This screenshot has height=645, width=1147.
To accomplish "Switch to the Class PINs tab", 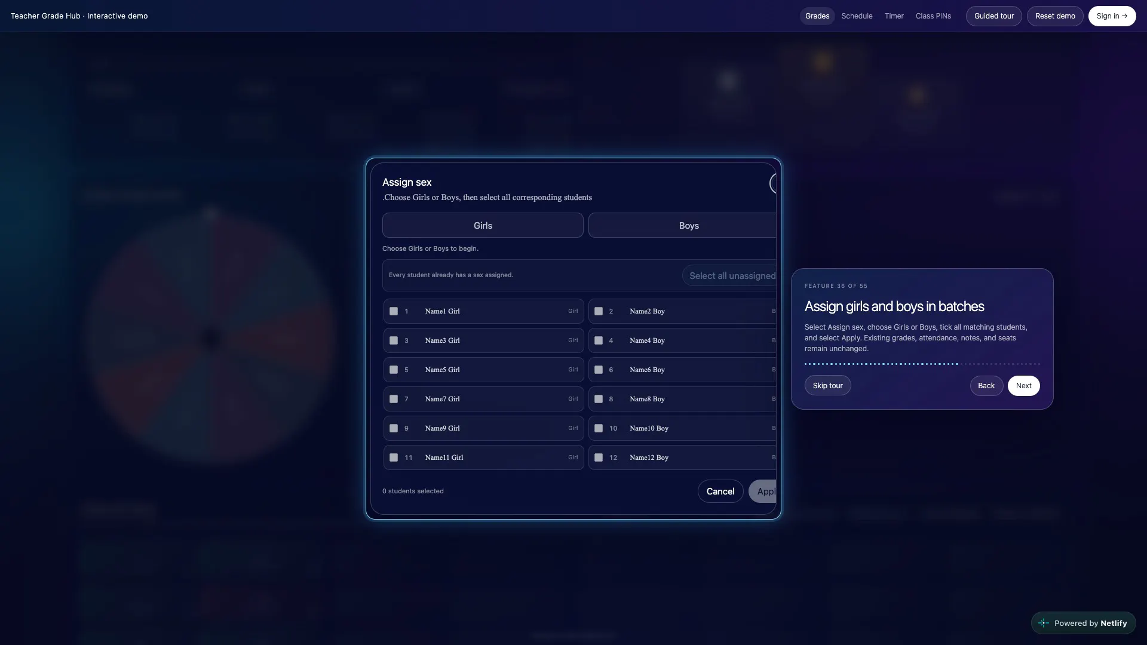I will (933, 16).
